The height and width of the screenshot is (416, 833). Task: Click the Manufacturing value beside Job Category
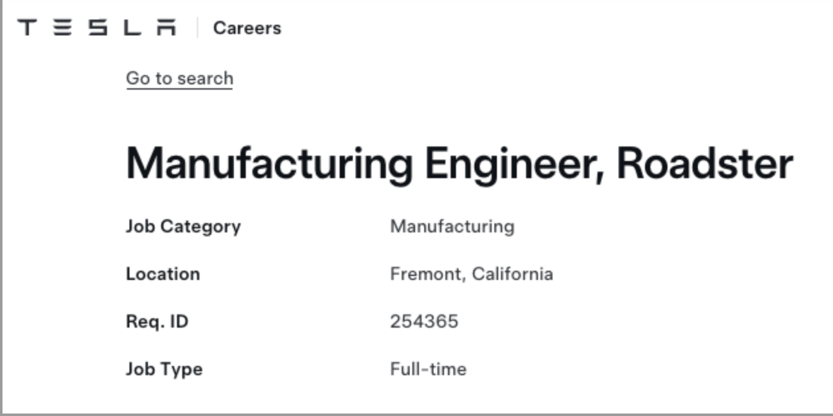click(451, 227)
